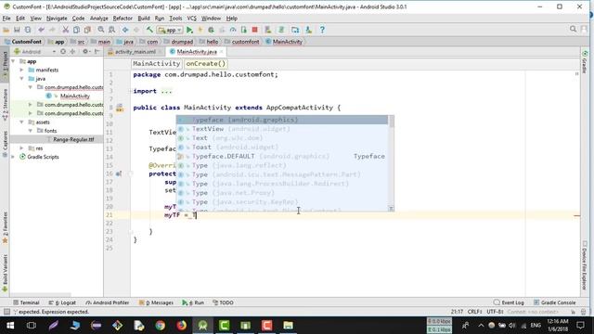Toggle tool window bars in status bar corner

click(6, 312)
